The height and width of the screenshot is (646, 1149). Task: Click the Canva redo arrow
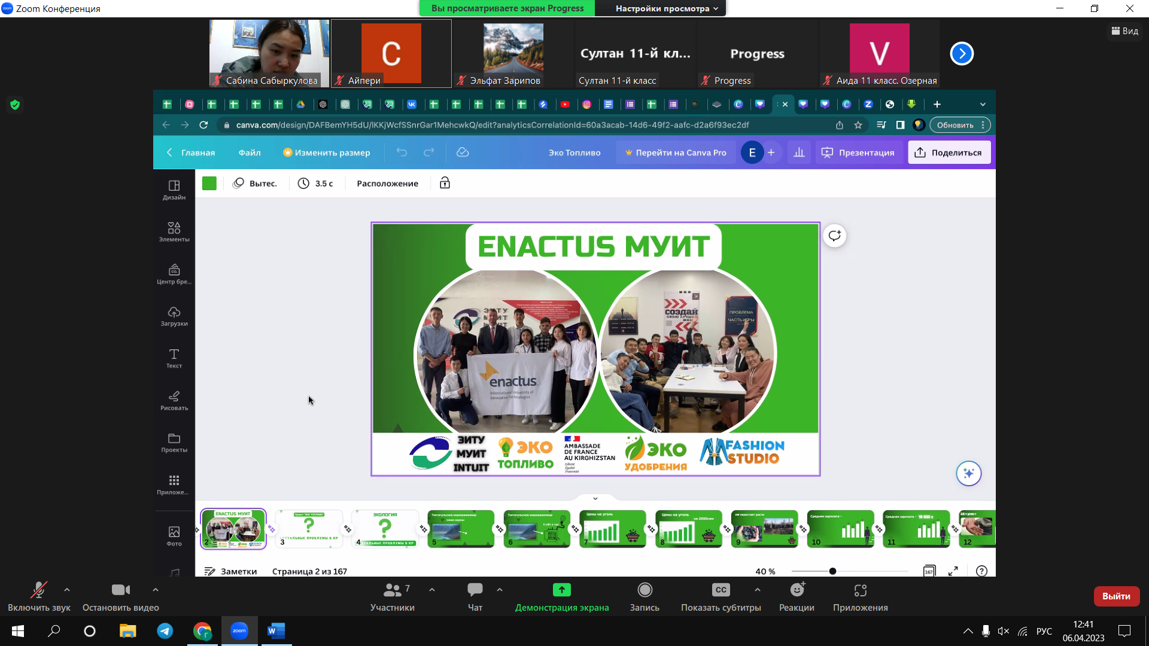coord(429,153)
